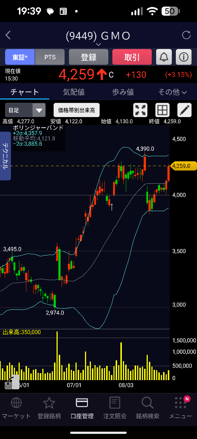This screenshot has height=439, width=197.
Task: Expand the その他 tab menu
Action: click(173, 92)
